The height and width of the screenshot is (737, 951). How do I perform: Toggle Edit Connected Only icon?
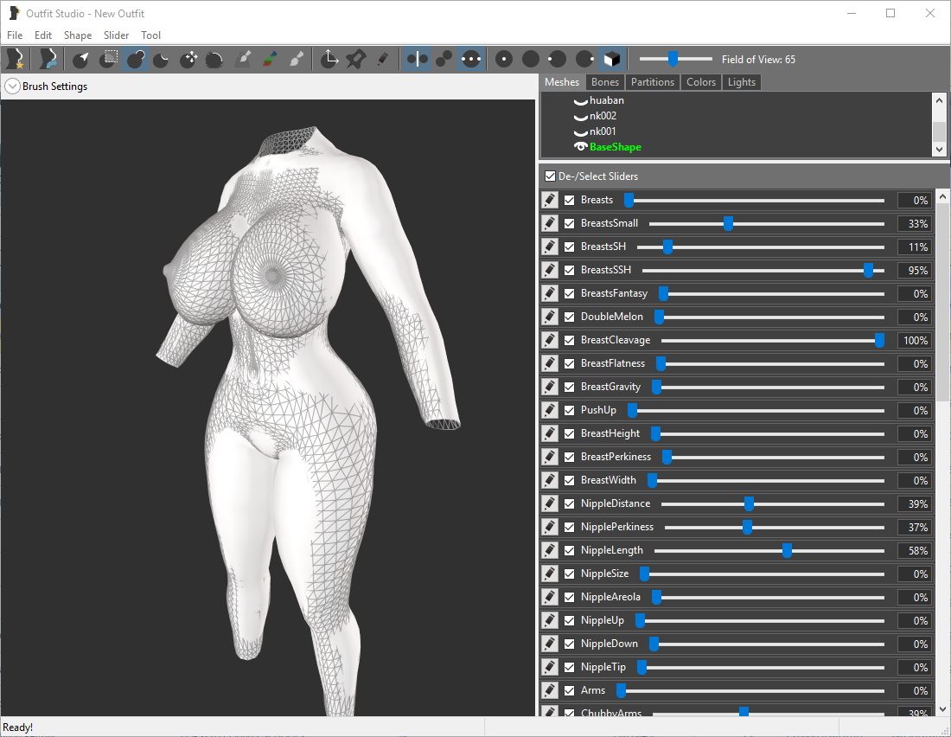click(x=444, y=59)
